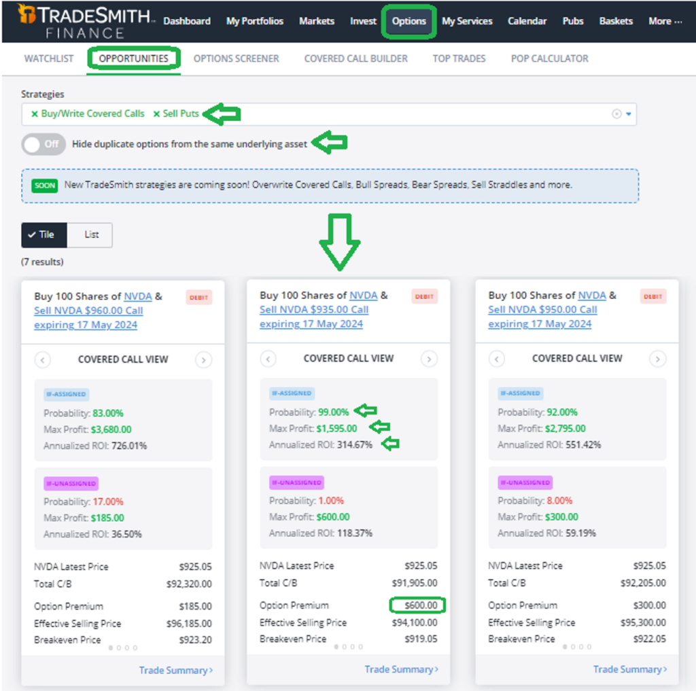
Task: Switch to Top Trades tab
Action: pos(459,58)
